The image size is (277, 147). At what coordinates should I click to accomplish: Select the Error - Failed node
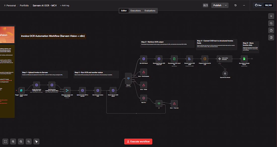[144, 85]
